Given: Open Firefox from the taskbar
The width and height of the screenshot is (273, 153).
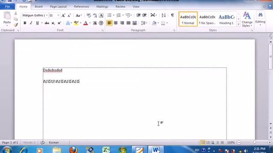Looking at the screenshot, I should pyautogui.click(x=73, y=150).
